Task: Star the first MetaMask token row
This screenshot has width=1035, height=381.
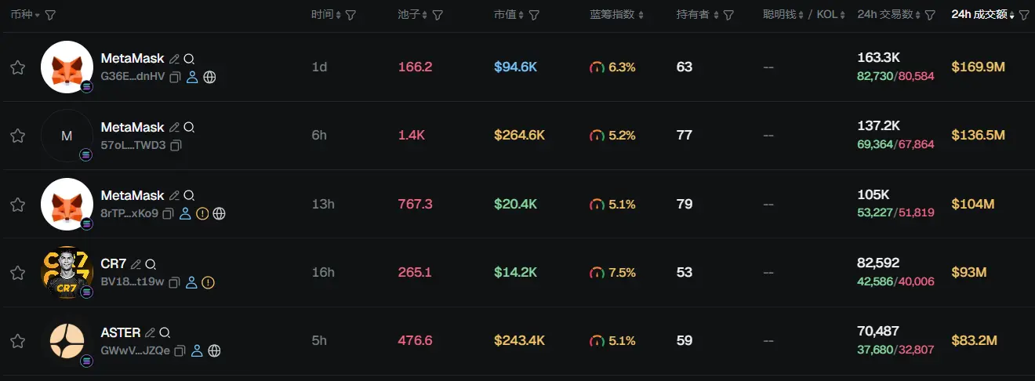Action: [x=17, y=67]
